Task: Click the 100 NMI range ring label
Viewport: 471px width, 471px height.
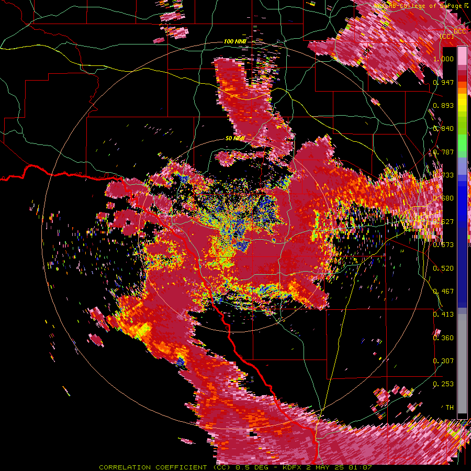Action: (235, 41)
